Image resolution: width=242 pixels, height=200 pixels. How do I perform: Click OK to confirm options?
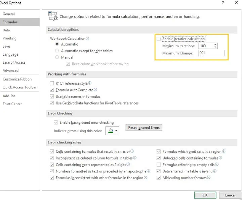click(x=205, y=195)
